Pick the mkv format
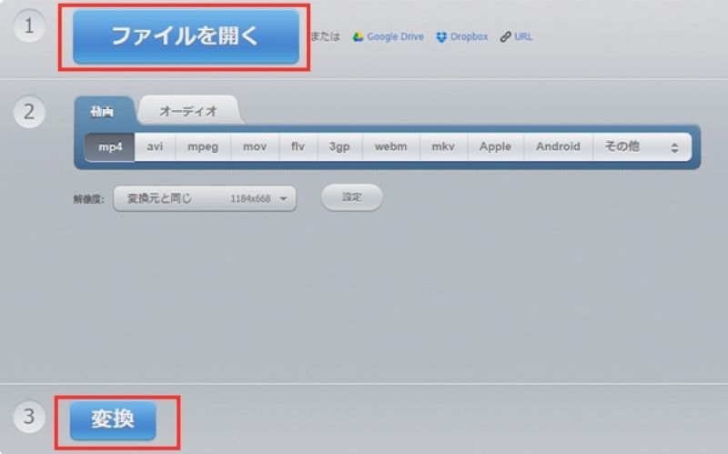This screenshot has width=728, height=454. (x=443, y=147)
